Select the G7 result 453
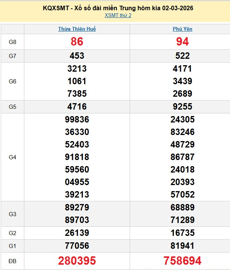Viewport: 230px width, 270px height. 77,56
